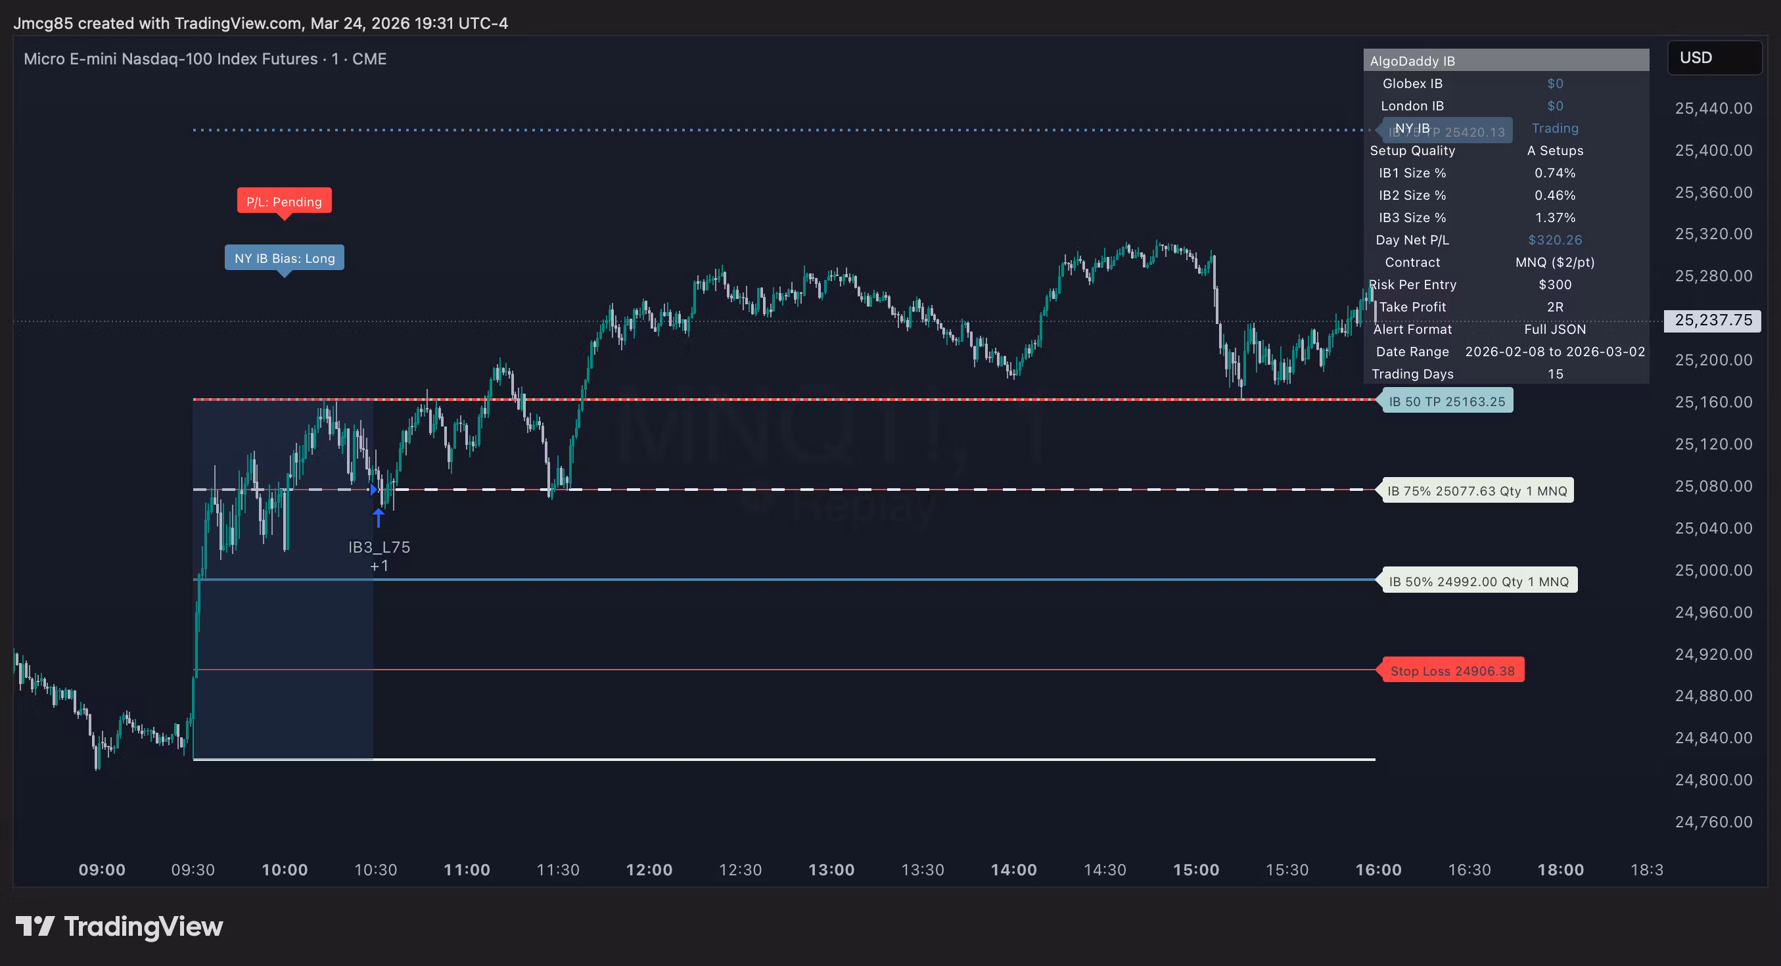Click the Date Range value in table
1781x966 pixels.
[x=1554, y=352]
